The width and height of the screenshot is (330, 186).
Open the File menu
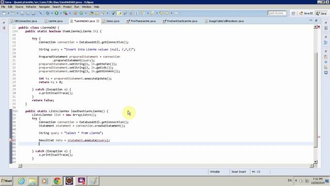3,7
